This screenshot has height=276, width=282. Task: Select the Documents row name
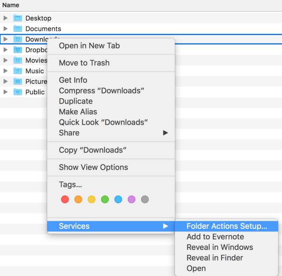[43, 29]
